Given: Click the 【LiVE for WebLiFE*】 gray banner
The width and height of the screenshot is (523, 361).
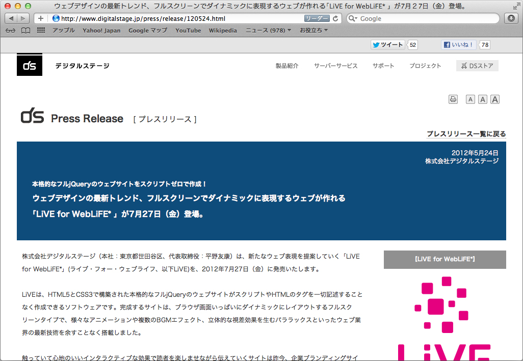Looking at the screenshot, I should tap(445, 260).
